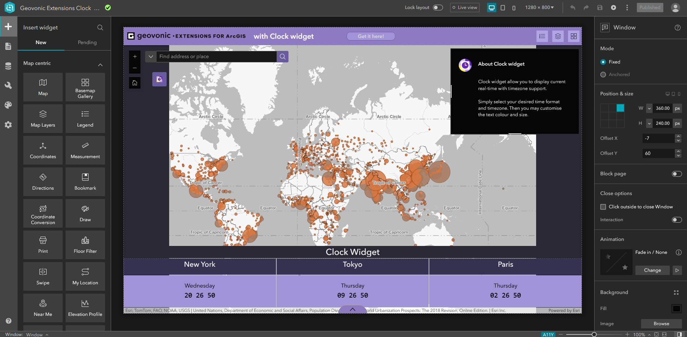This screenshot has width=687, height=337.
Task: Check Click outside to close Window
Action: 603,207
